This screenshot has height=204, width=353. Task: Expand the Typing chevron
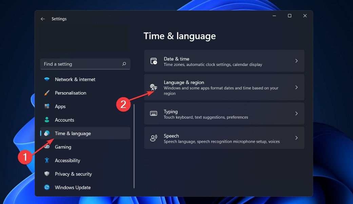click(296, 114)
